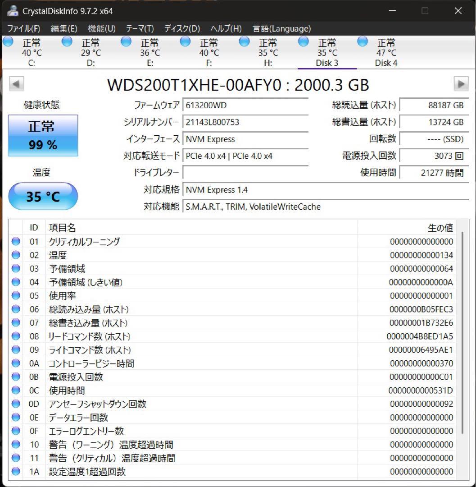Click the indicator next to 設定温度1超過回数 row
Image resolution: width=476 pixels, height=487 pixels.
16,472
